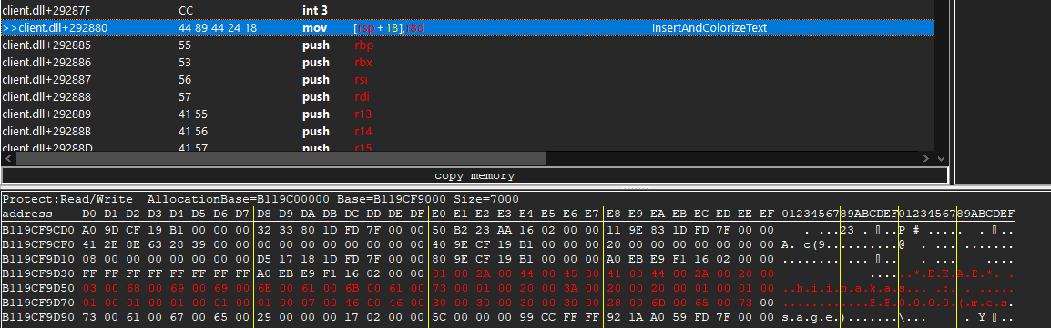Select hex row address B119CF9D10
This screenshot has width=1051, height=328.
tap(37, 259)
